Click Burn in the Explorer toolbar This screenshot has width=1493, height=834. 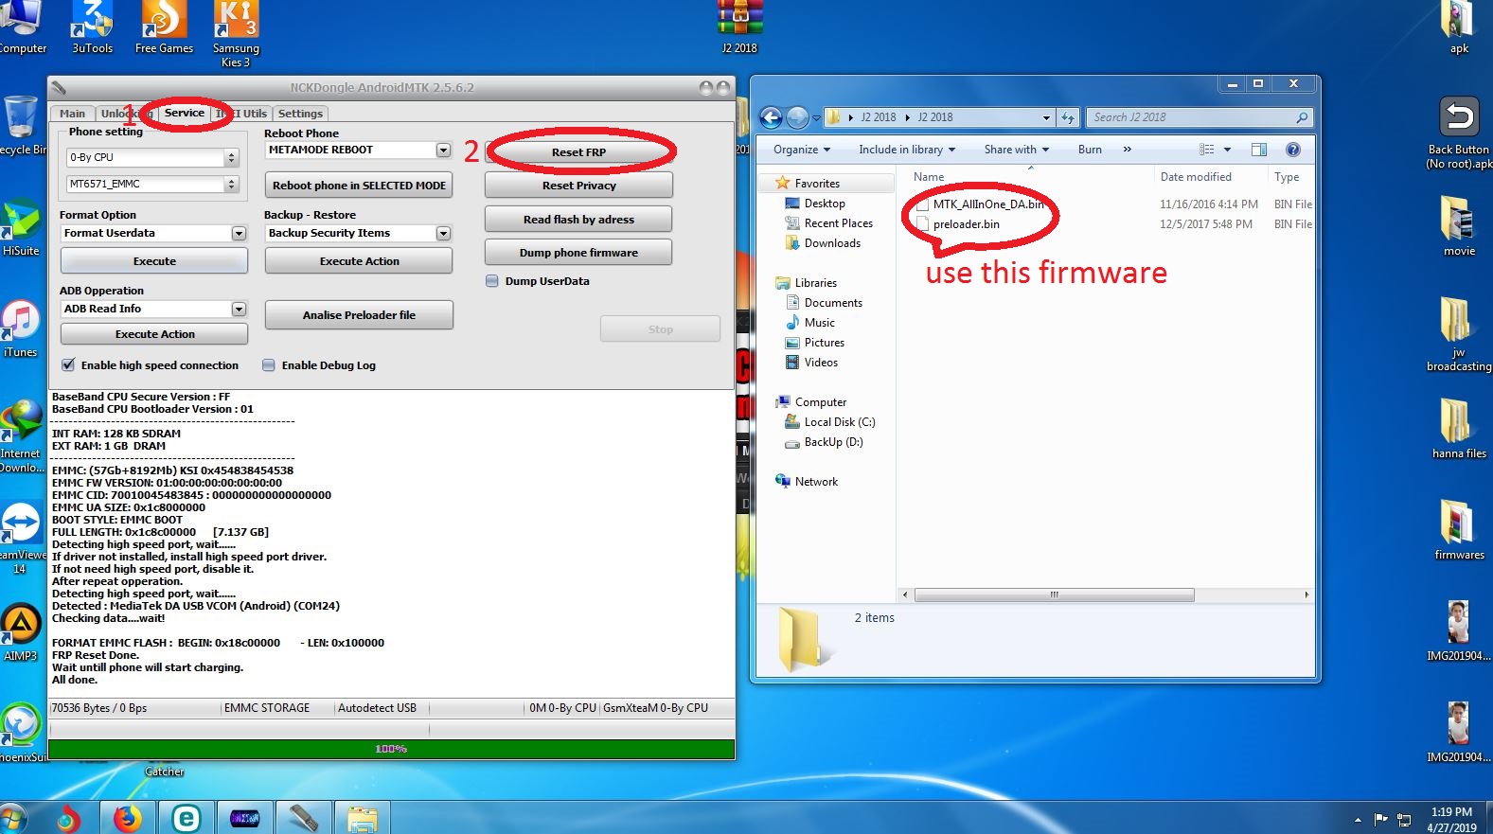(1090, 150)
